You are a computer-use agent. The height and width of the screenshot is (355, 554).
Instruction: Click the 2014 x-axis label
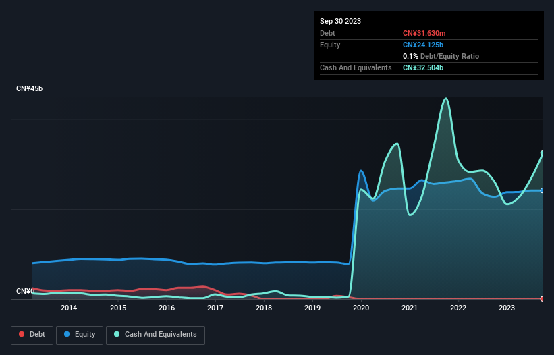pyautogui.click(x=69, y=308)
